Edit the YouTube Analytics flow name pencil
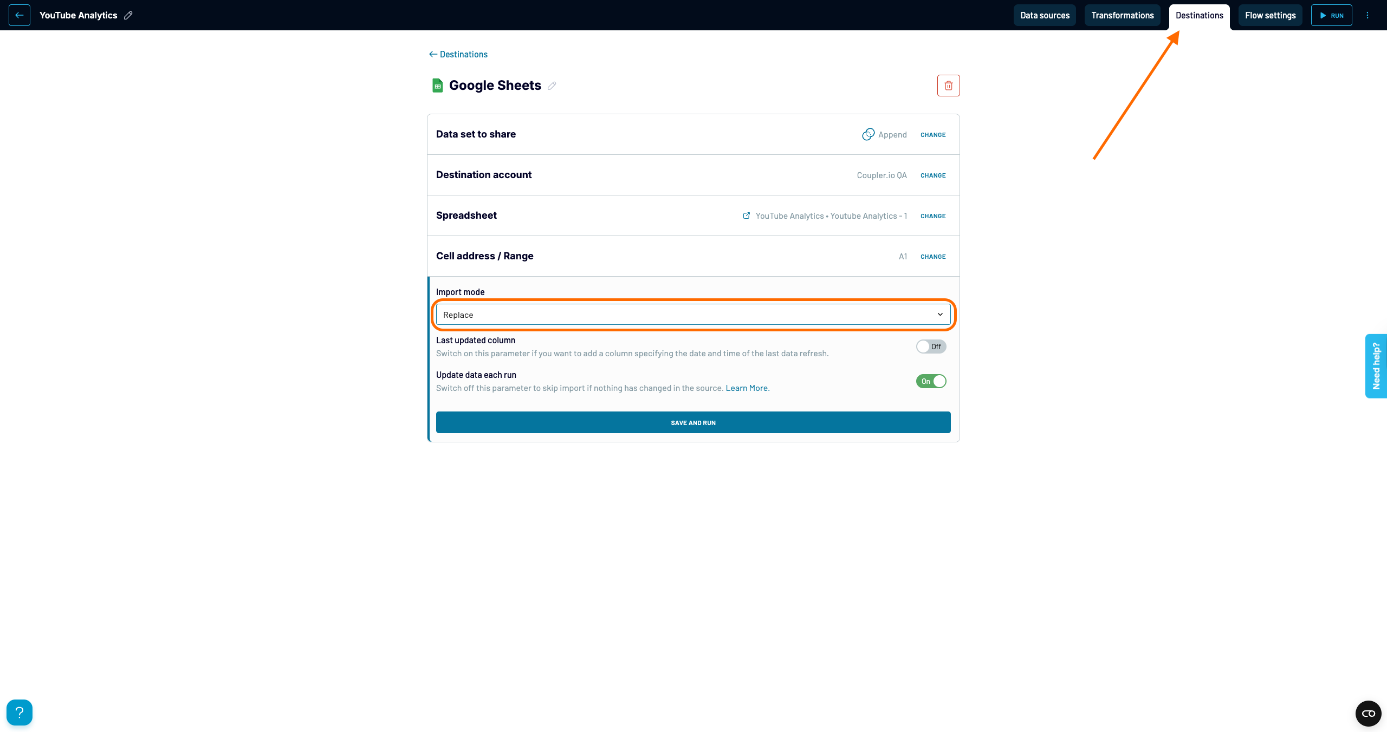The width and height of the screenshot is (1387, 732). pos(128,15)
